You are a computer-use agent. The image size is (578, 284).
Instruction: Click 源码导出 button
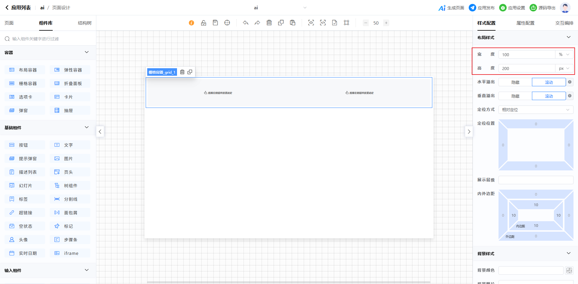pyautogui.click(x=542, y=8)
